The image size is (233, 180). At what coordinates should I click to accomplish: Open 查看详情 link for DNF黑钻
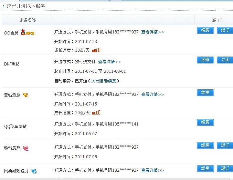[109, 62]
